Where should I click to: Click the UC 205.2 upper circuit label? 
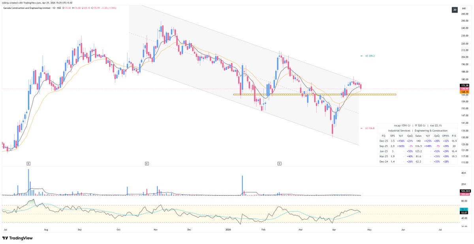tap(370, 56)
